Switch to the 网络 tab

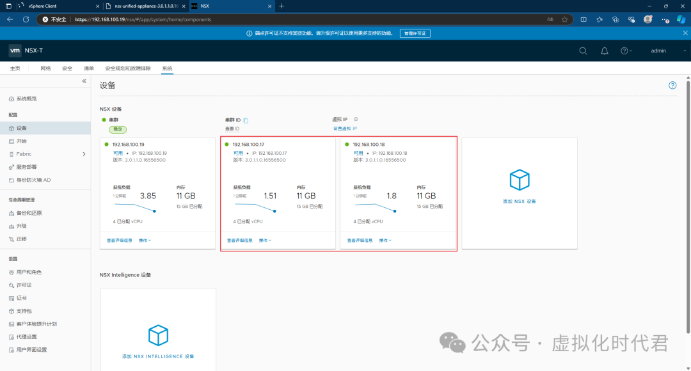point(45,68)
